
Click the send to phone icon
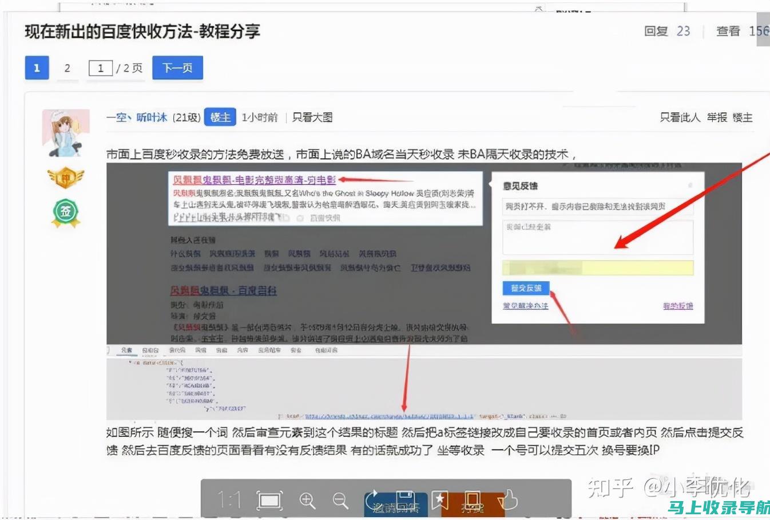[x=473, y=500]
